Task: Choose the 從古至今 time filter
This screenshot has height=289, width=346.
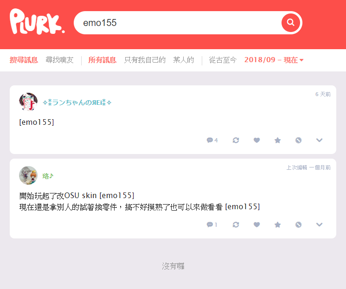Action: [223, 60]
